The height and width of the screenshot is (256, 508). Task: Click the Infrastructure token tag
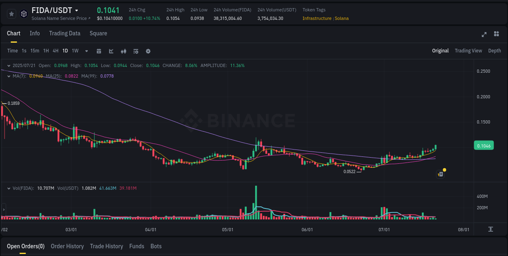317,18
